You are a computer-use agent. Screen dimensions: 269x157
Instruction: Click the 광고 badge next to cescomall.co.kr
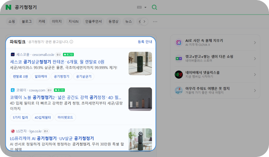click(x=59, y=55)
